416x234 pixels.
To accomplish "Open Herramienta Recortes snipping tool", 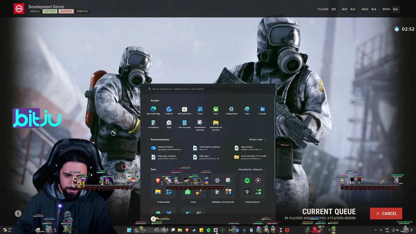I will tap(200, 125).
